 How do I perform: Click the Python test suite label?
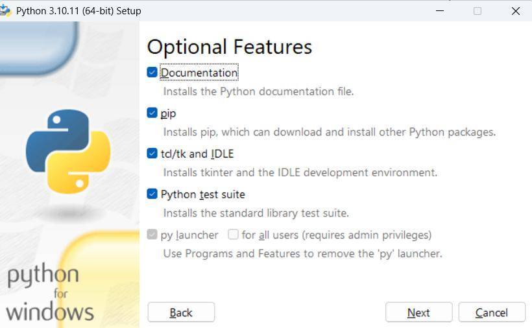pyautogui.click(x=203, y=194)
